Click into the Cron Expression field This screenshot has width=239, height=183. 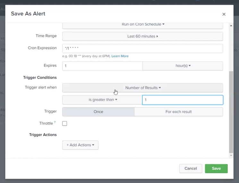tap(142, 49)
